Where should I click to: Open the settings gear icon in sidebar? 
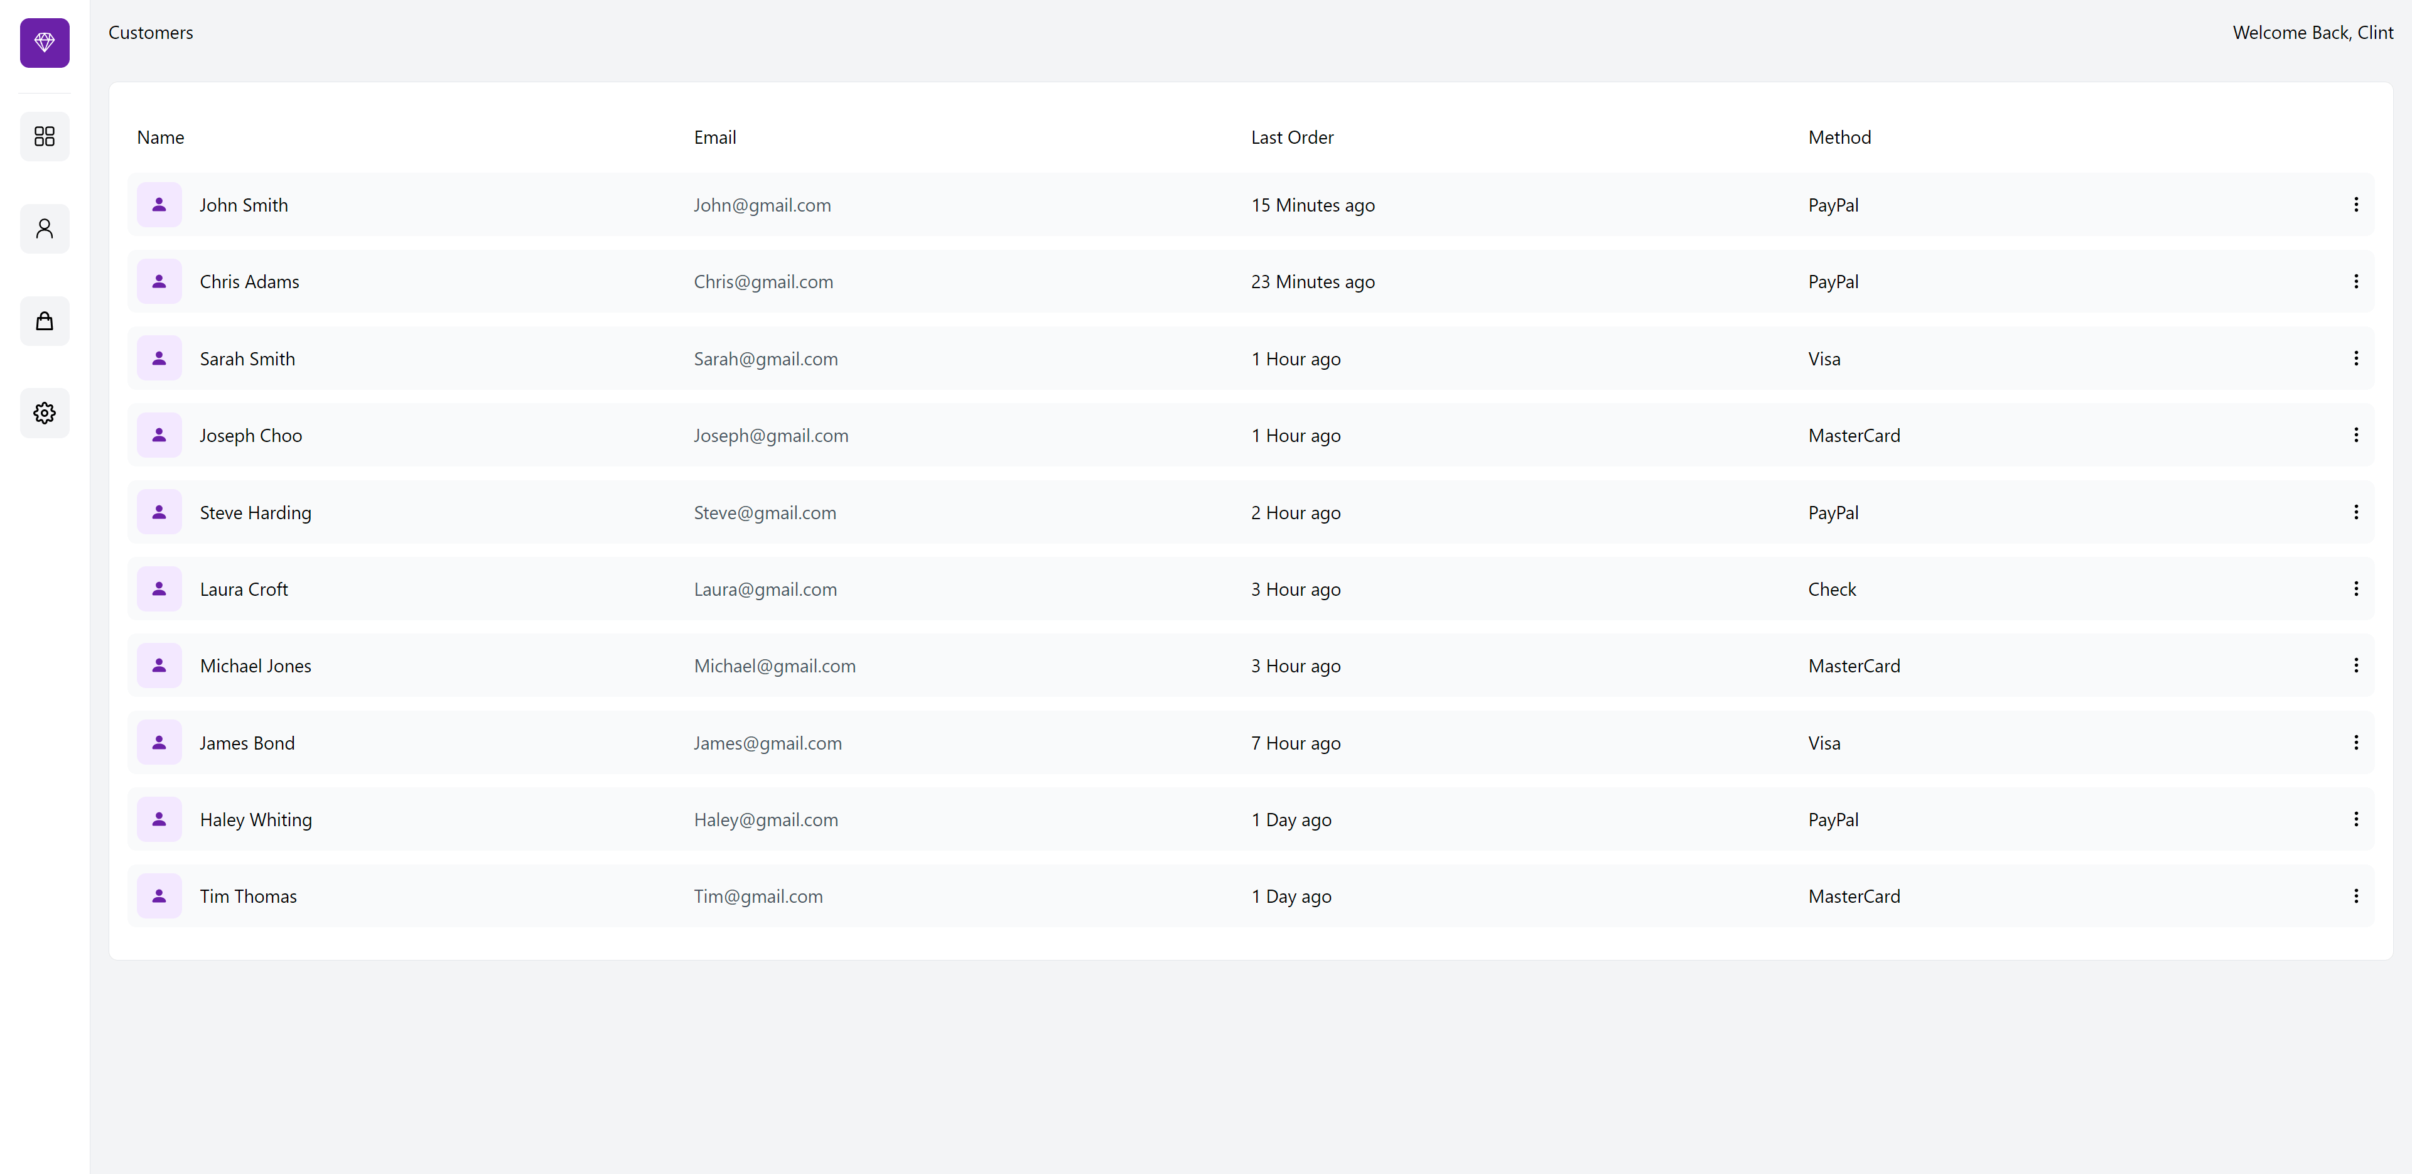44,413
